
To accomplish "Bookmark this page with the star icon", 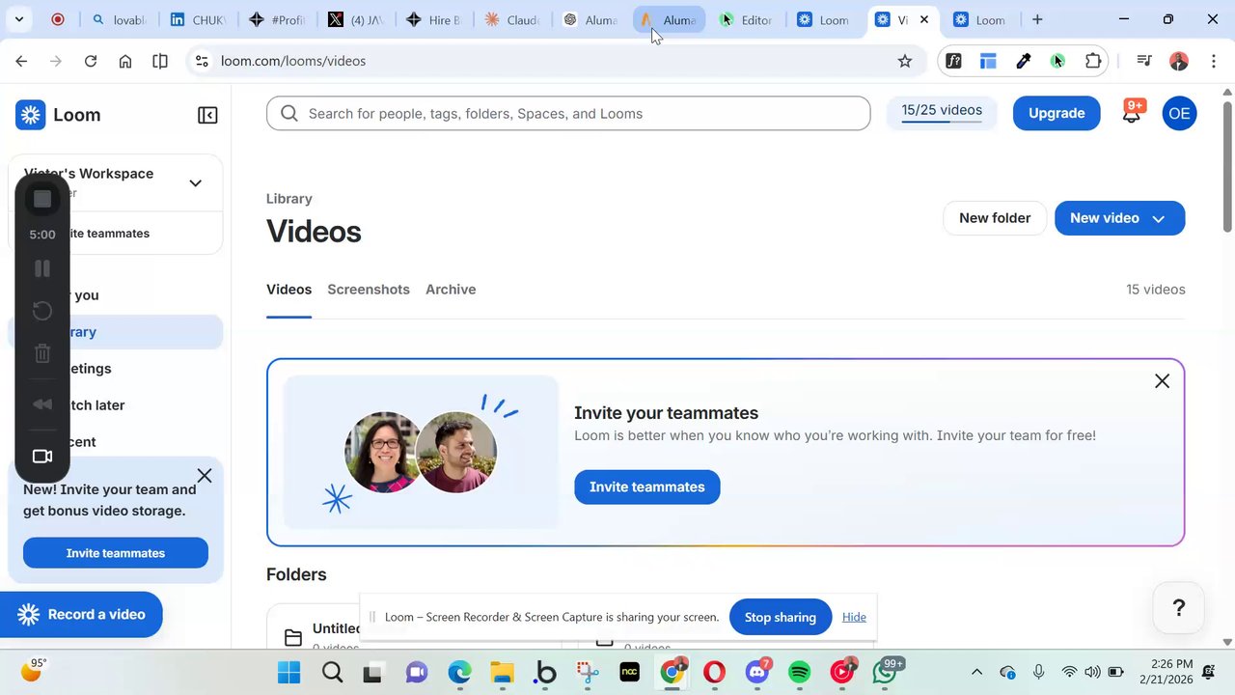I will pos(905,61).
